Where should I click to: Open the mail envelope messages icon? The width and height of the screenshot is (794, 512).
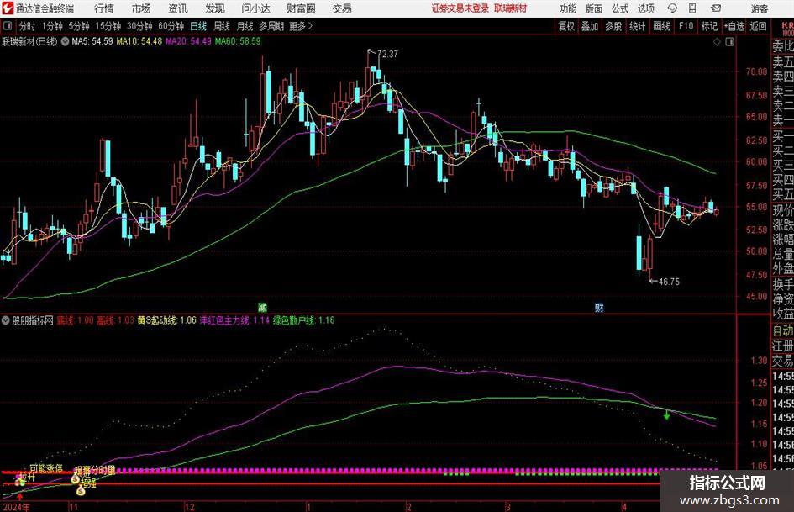pyautogui.click(x=716, y=8)
